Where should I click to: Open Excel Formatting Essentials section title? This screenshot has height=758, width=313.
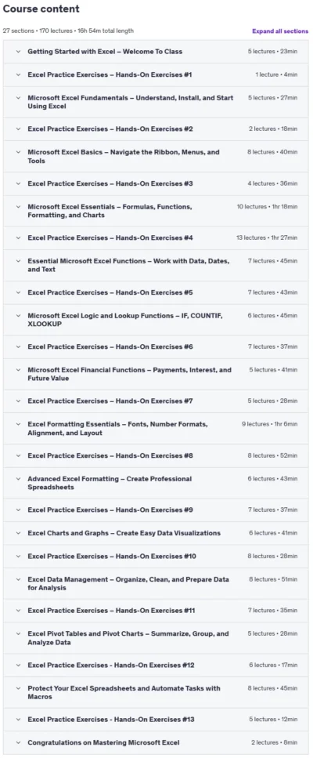117,428
